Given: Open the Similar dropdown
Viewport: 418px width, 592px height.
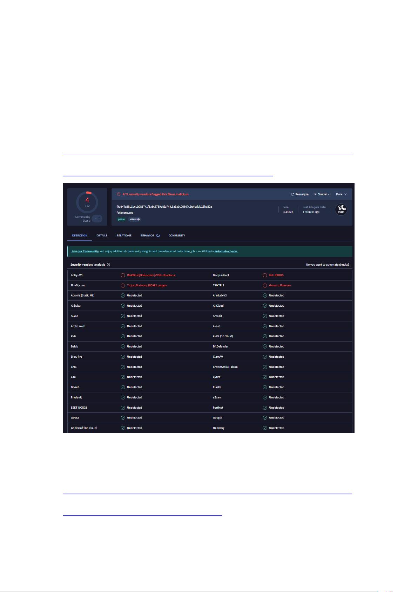Looking at the screenshot, I should (322, 194).
